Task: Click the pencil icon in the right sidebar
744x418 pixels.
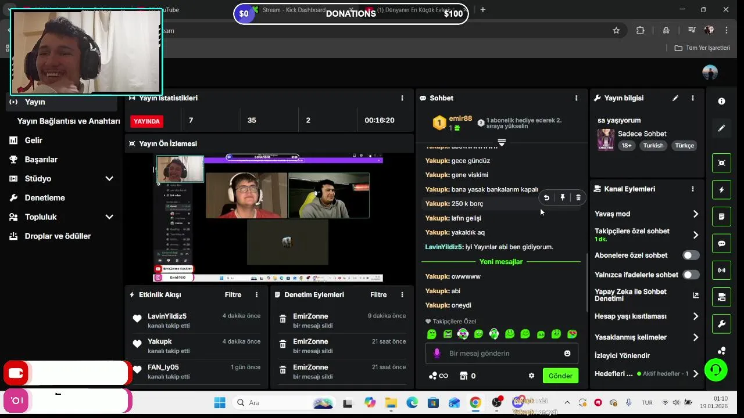Action: click(x=721, y=128)
